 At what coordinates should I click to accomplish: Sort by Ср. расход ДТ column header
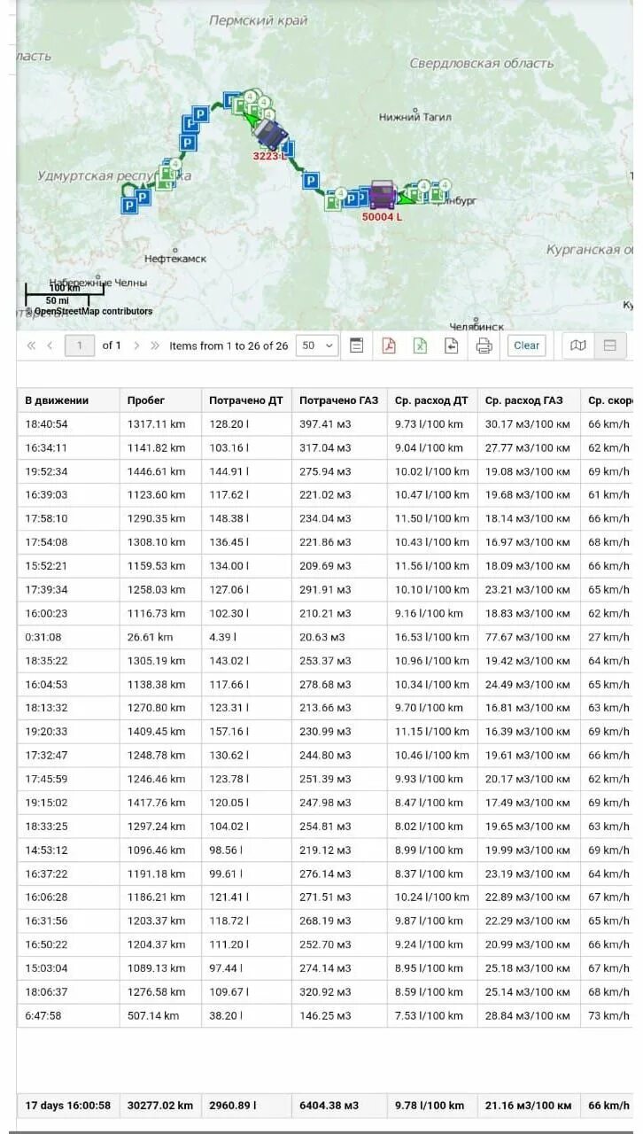pos(431,400)
